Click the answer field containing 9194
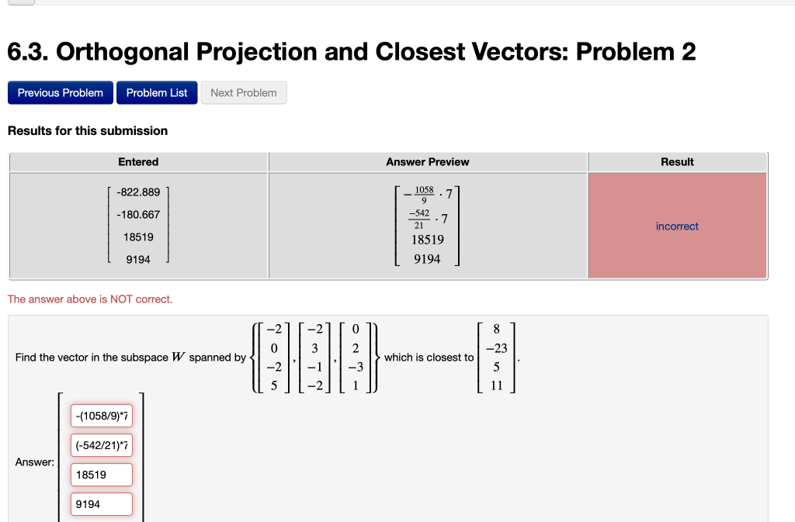This screenshot has height=522, width=795. point(101,503)
